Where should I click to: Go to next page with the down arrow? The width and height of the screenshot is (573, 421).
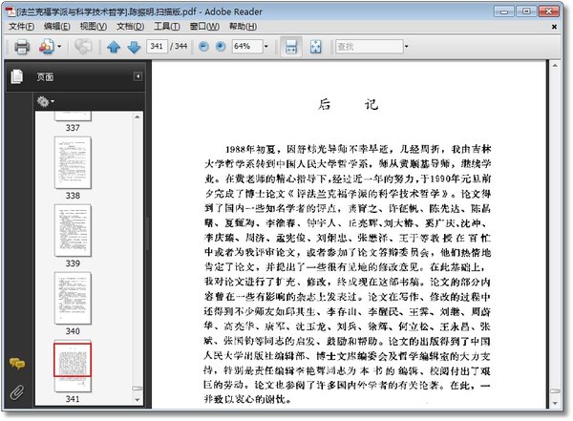click(x=134, y=47)
